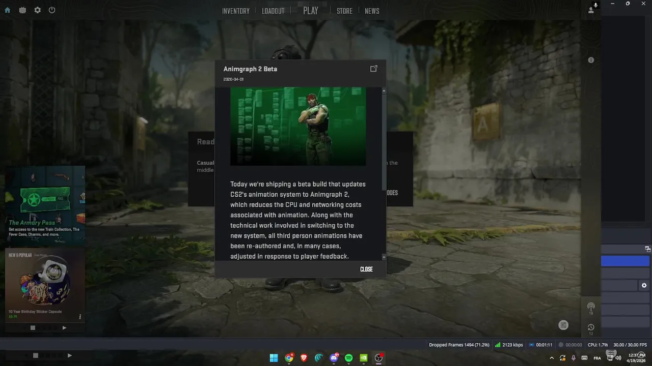The height and width of the screenshot is (366, 652).
Task: Click the sync update tray icon
Action: click(562, 358)
